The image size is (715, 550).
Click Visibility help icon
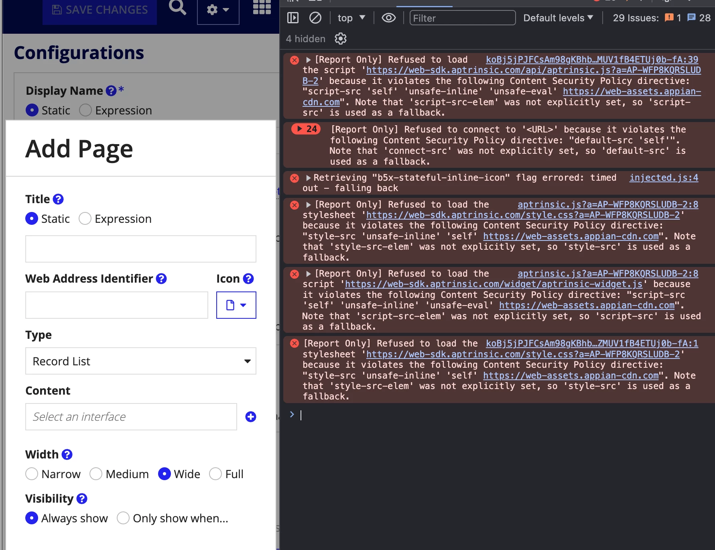coord(82,499)
